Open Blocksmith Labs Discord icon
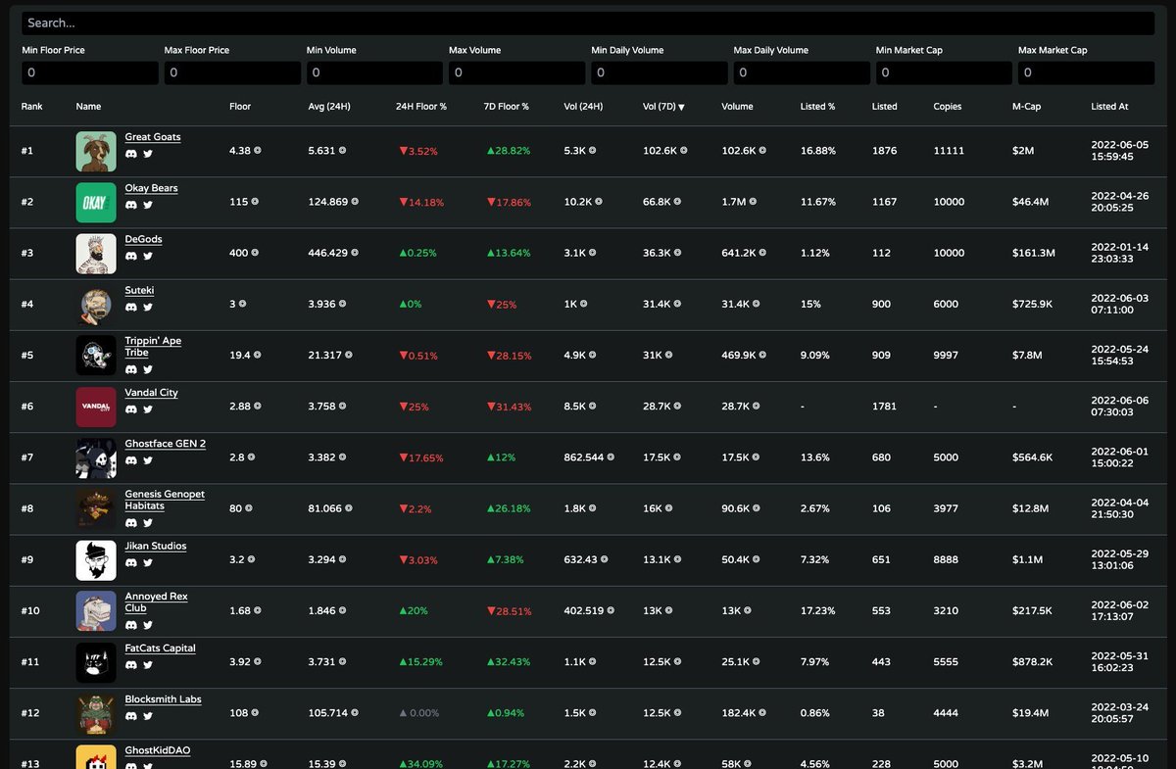Viewport: 1176px width, 769px height. pos(131,716)
